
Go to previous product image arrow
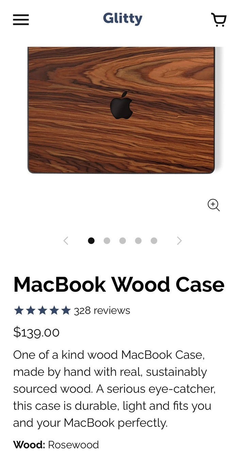click(x=66, y=241)
